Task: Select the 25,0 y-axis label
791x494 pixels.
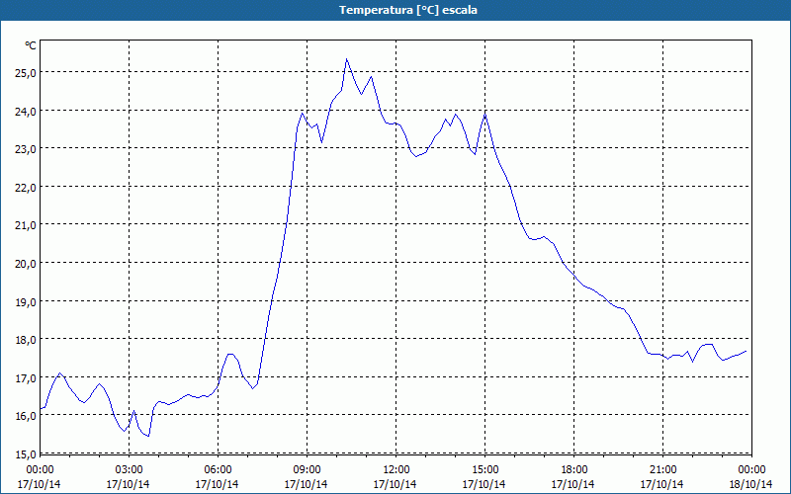Action: pyautogui.click(x=26, y=72)
